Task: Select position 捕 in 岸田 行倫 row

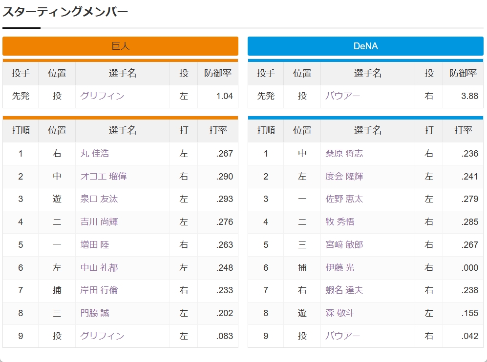Action: tap(57, 290)
